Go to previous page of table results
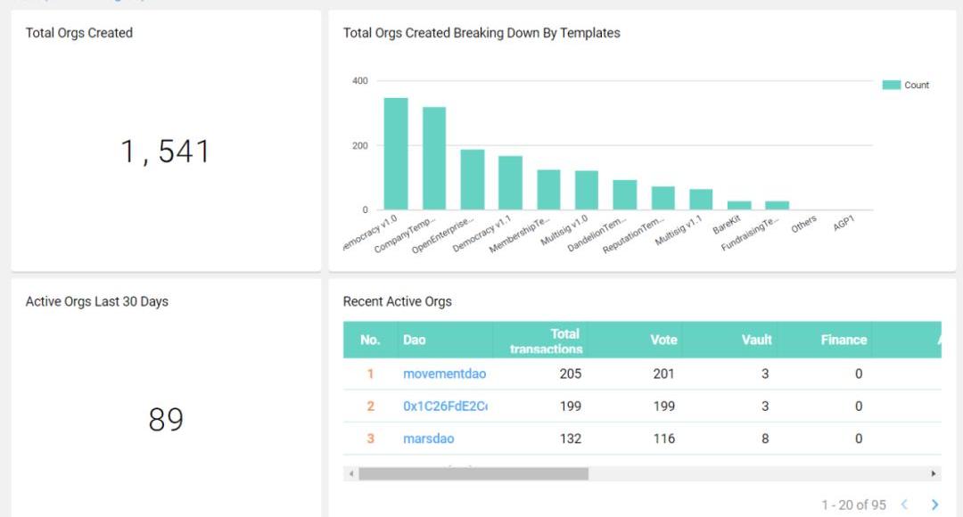This screenshot has width=963, height=517. click(904, 505)
